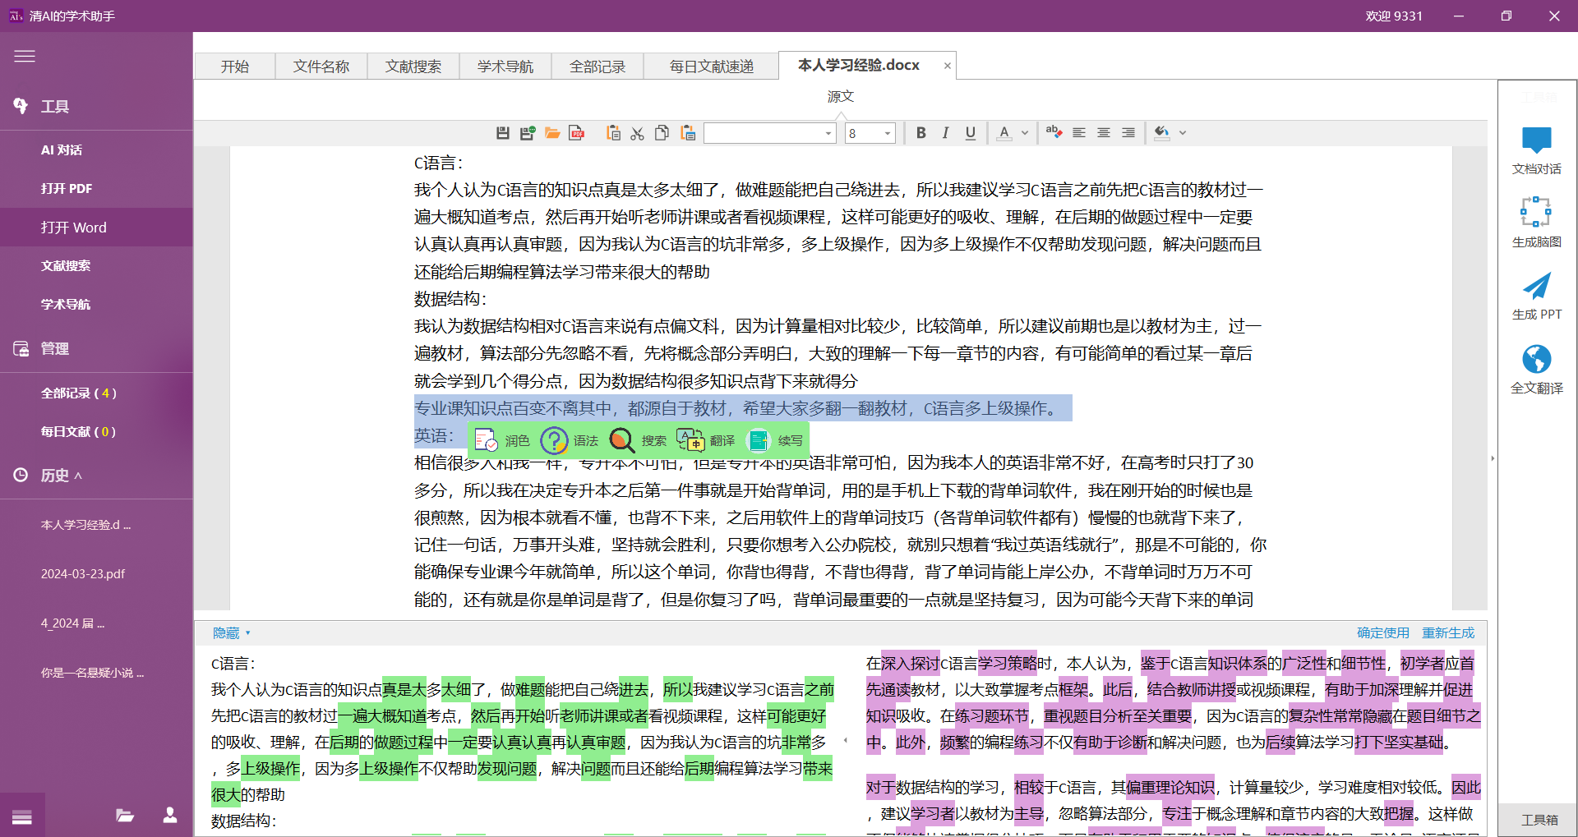1578x837 pixels.
Task: Switch to the 每日文献速递 tab
Action: point(712,67)
